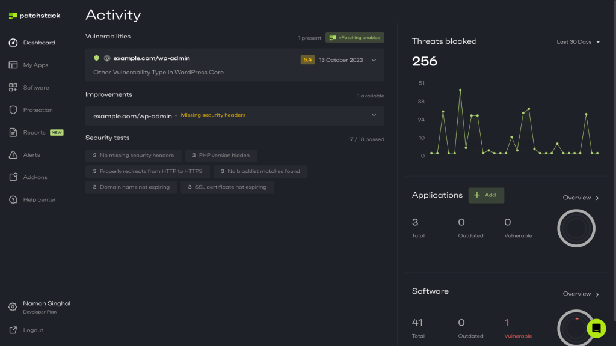Open the Software Overview link
The image size is (616, 346).
click(581, 294)
